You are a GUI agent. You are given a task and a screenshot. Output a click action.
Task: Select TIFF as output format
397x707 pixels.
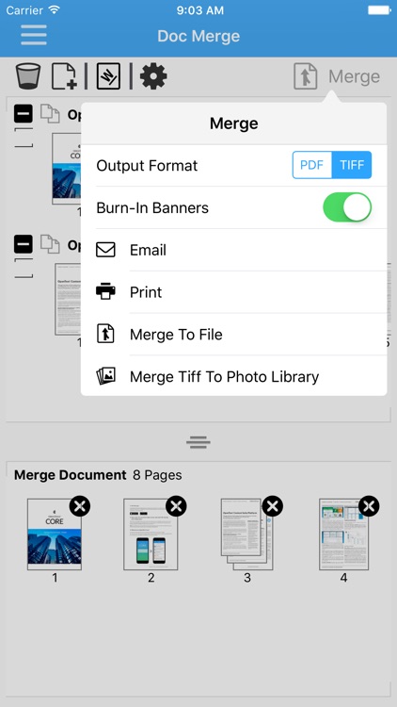(352, 165)
